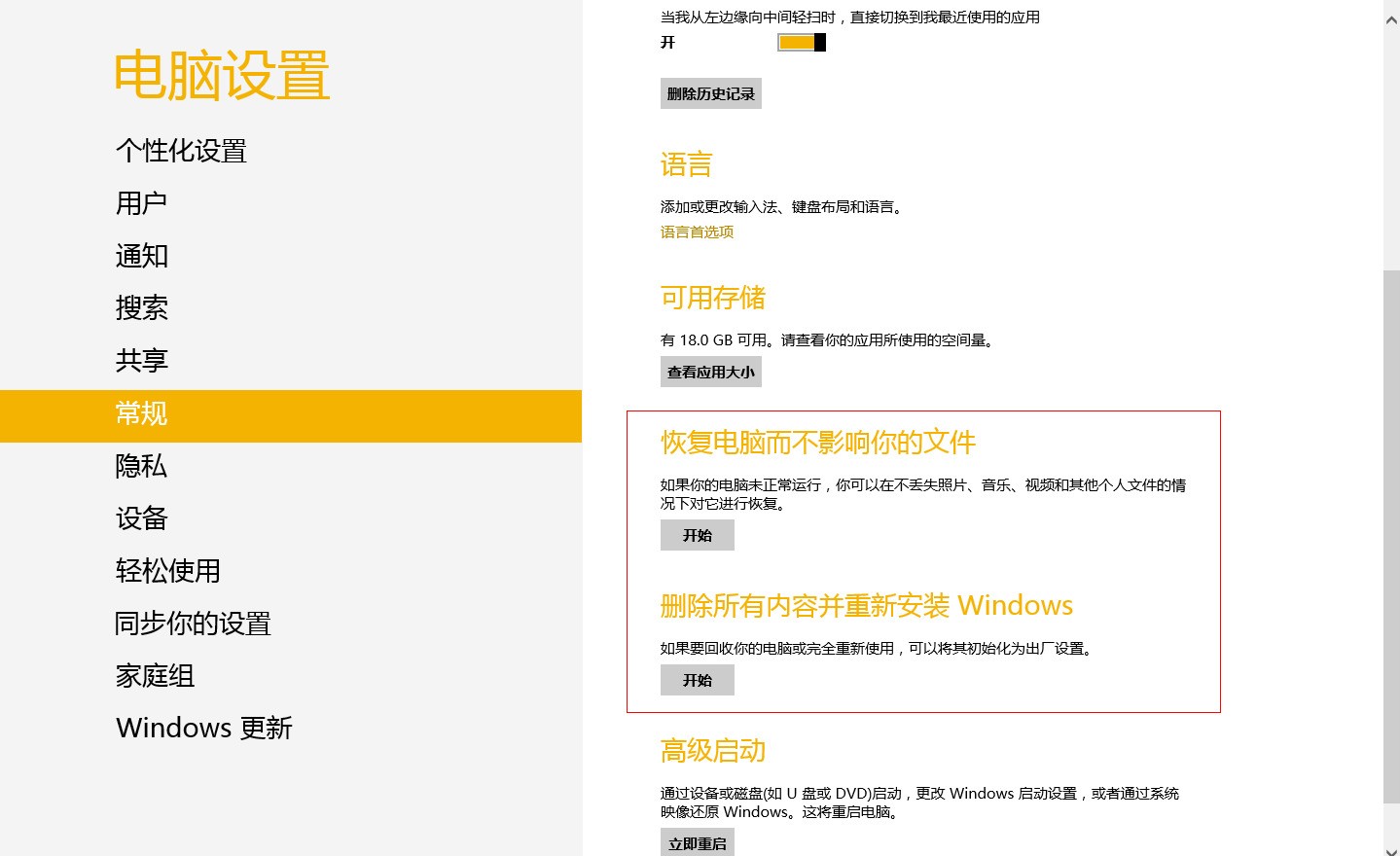Open the 家庭组 page
The image size is (1400, 856).
[x=155, y=676]
